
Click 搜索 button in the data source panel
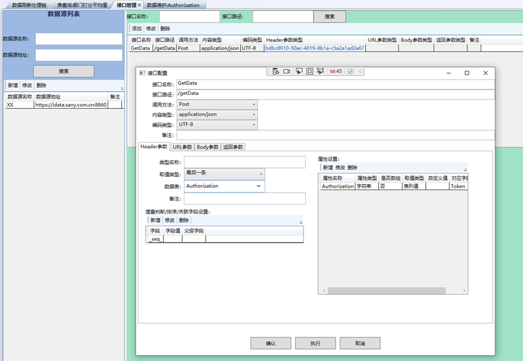[x=63, y=71]
